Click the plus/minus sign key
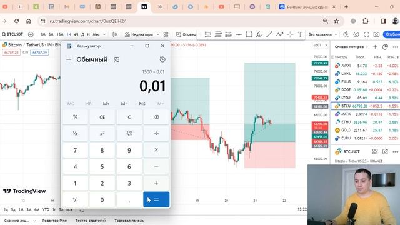400x225 pixels. [75, 200]
